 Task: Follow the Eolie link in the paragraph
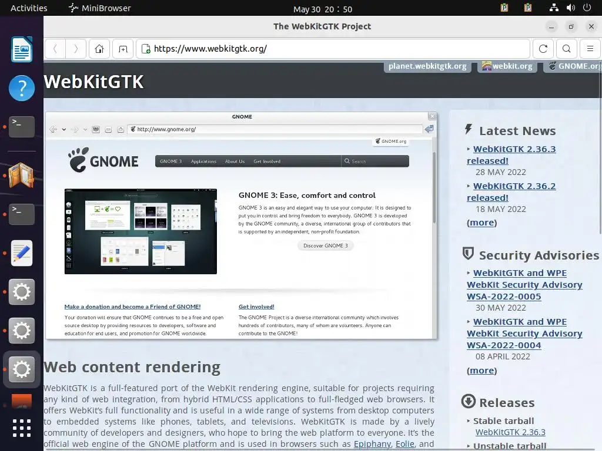pos(405,444)
